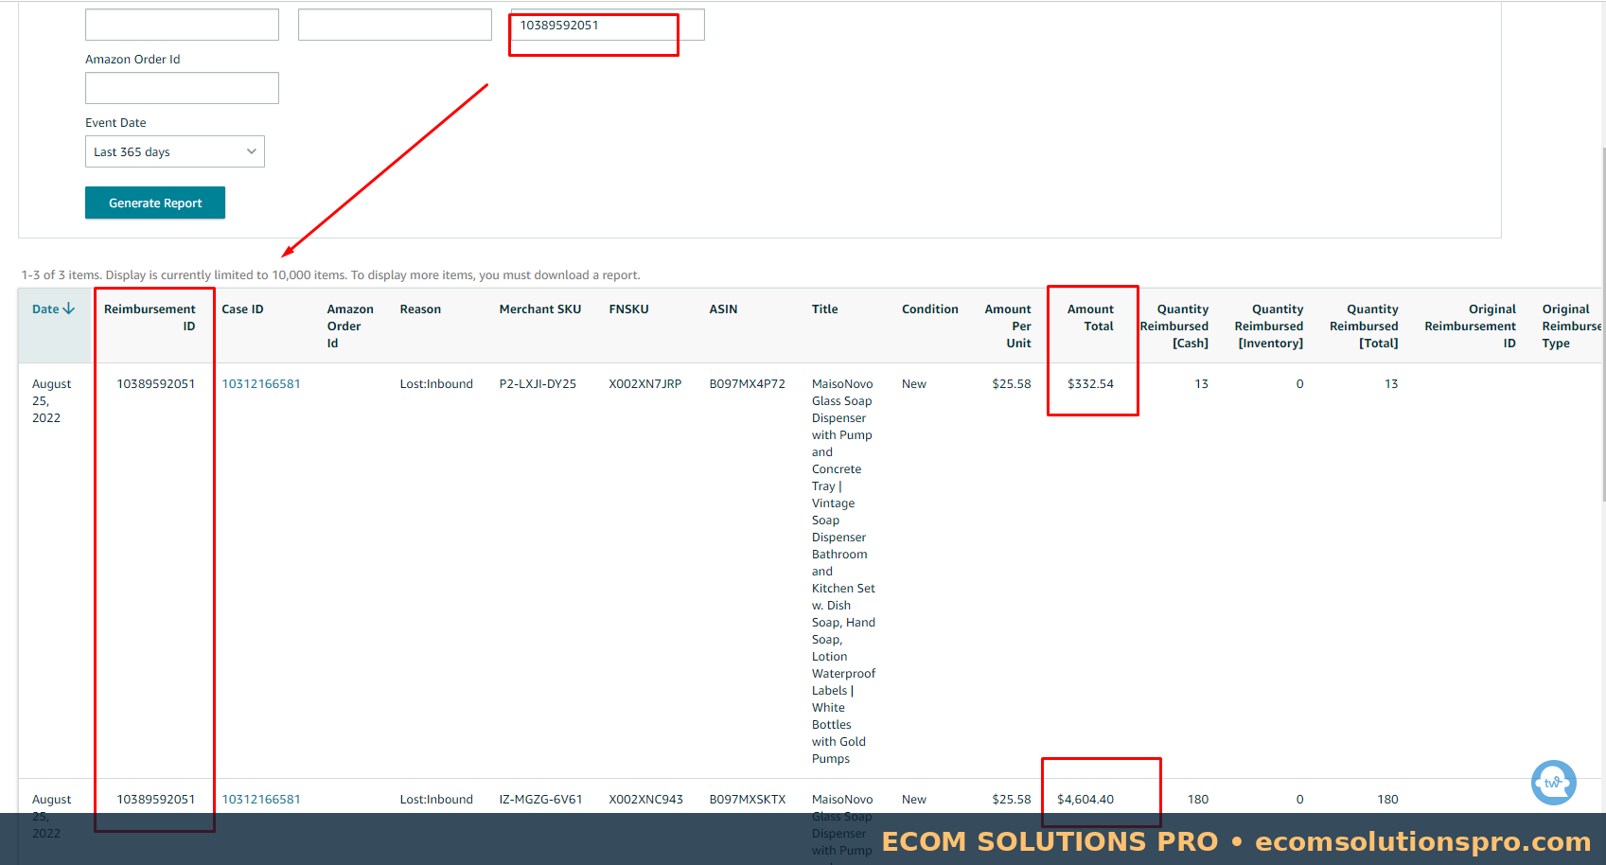Image resolution: width=1606 pixels, height=865 pixels.
Task: Click the Quantity Reimbursed [Total] column header
Action: click(x=1364, y=326)
